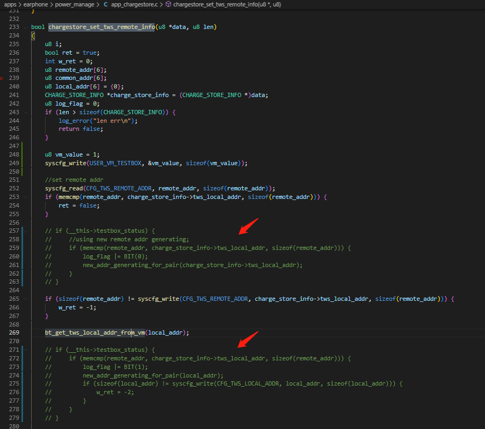This screenshot has width=485, height=429.
Task: Click line number 247 in the gutter
Action: [x=14, y=146]
